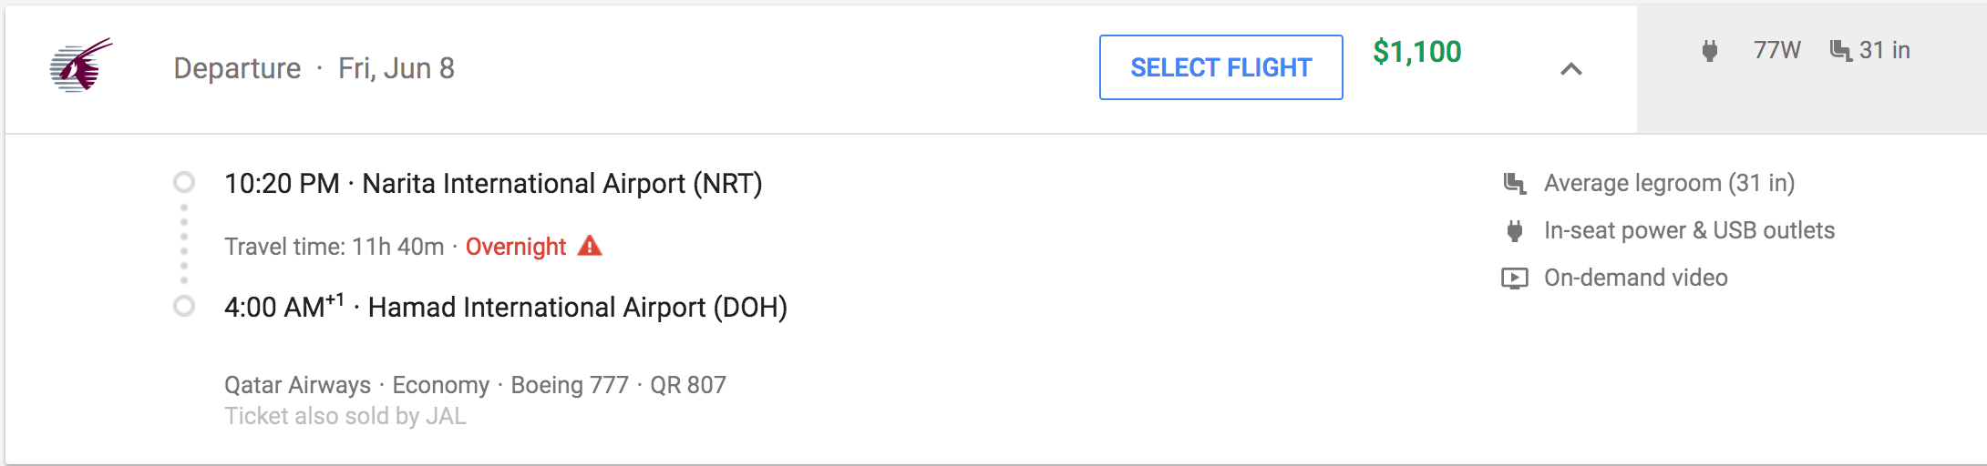Click the red Overnight label
The height and width of the screenshot is (466, 1987).
tap(516, 247)
